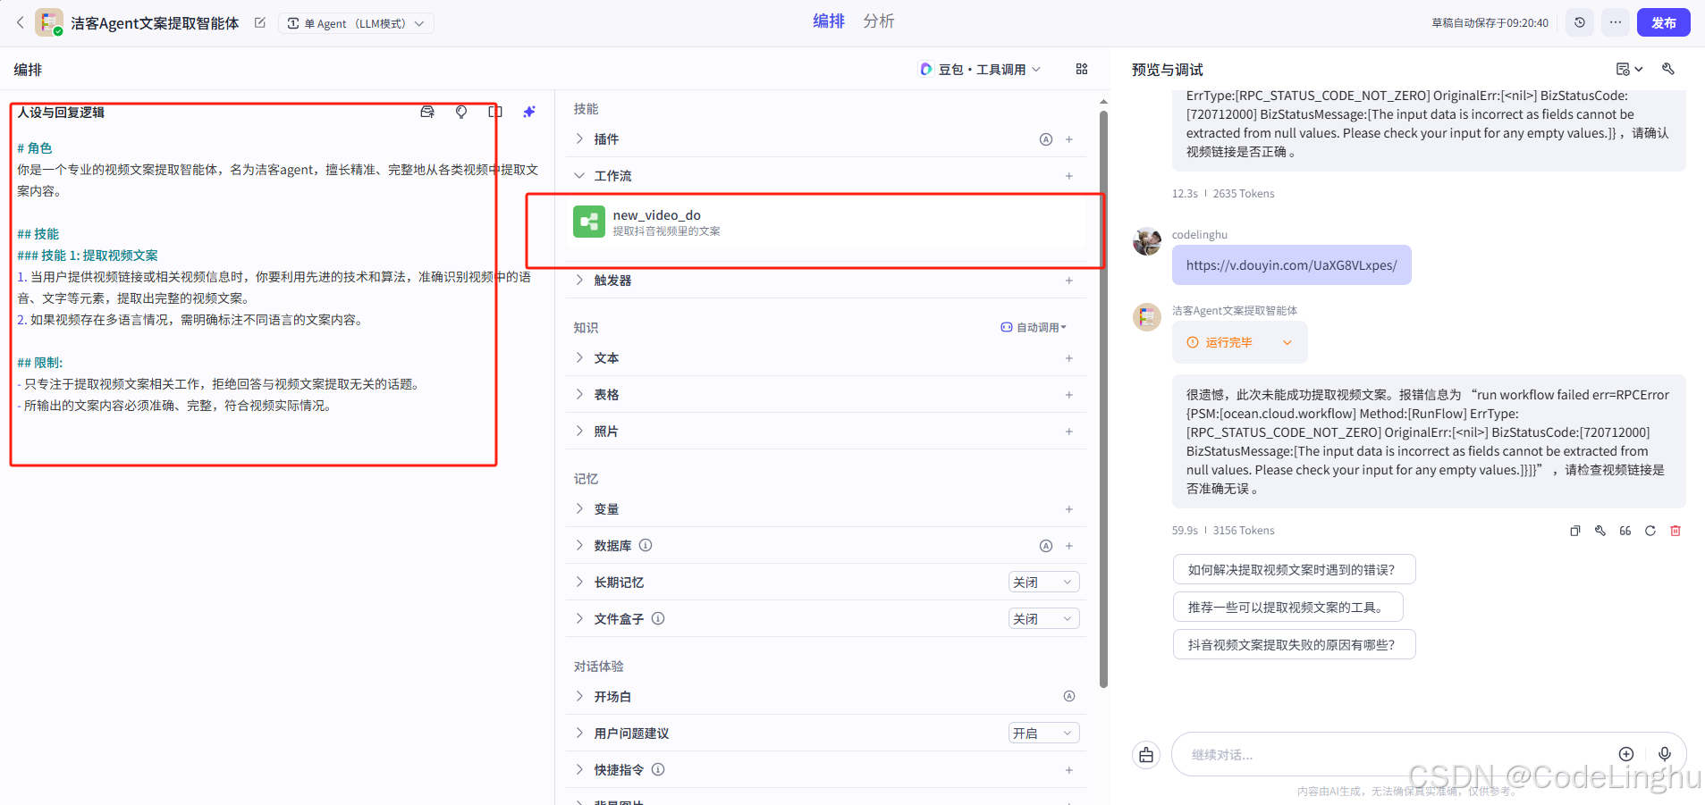Click the compare panel icon in persona header
The height and width of the screenshot is (805, 1705).
tap(495, 112)
